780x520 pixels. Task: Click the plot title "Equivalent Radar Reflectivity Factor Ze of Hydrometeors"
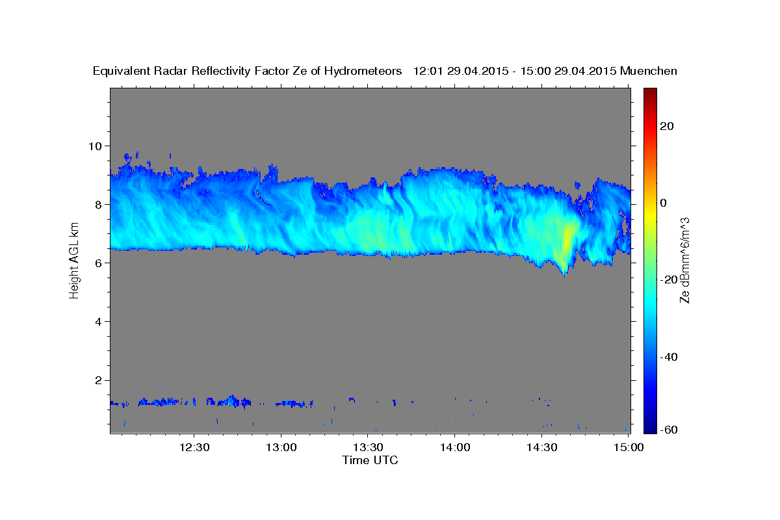coord(247,71)
